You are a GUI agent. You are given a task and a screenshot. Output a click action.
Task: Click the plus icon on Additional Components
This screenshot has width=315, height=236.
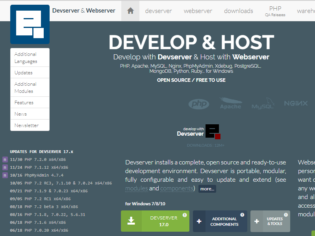point(199,221)
